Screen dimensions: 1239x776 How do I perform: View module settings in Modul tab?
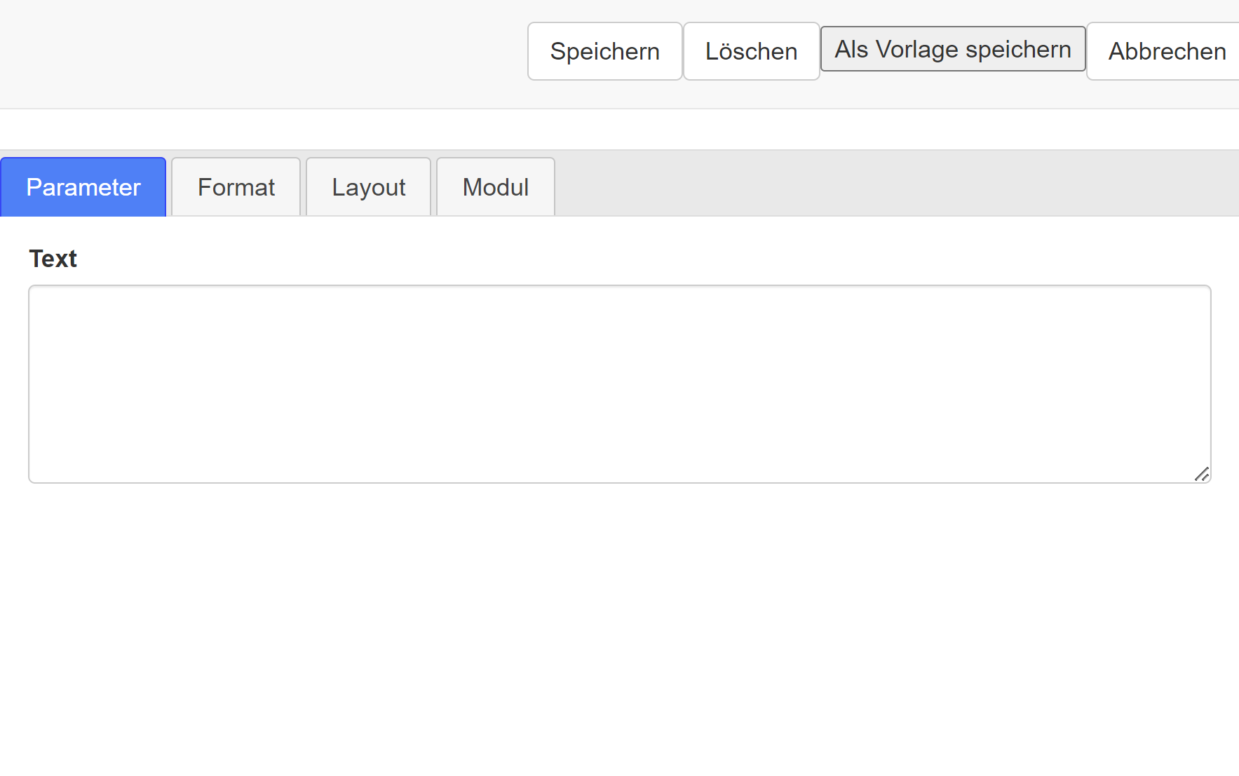click(496, 187)
